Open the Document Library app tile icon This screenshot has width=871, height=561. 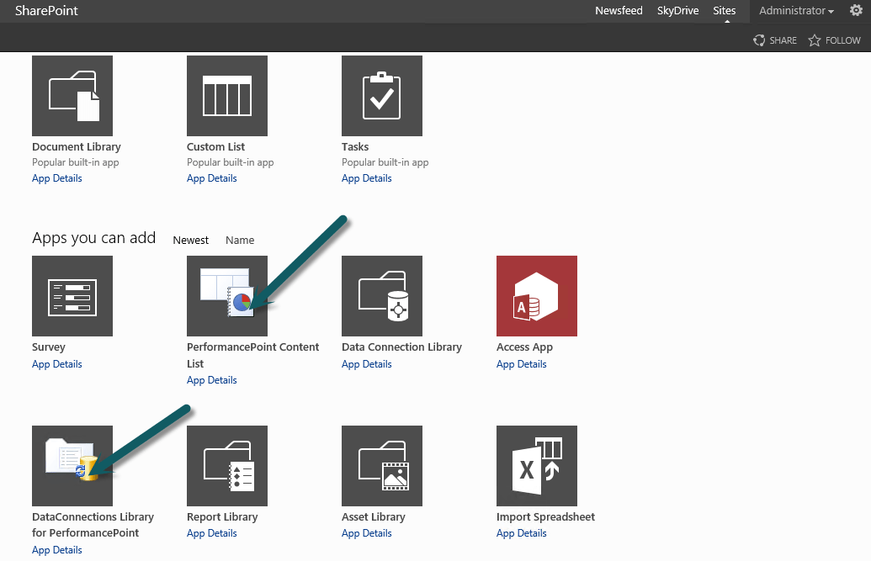click(x=72, y=96)
